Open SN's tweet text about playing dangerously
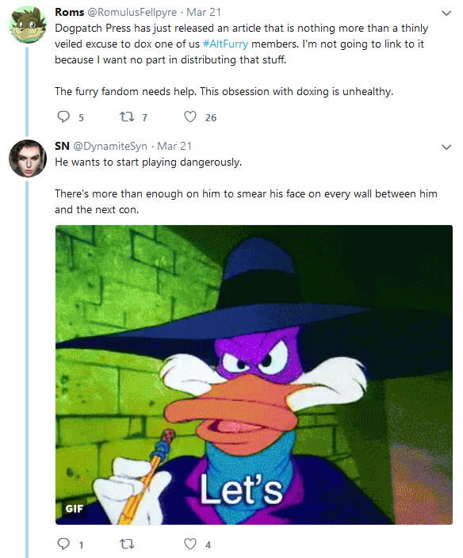 pos(148,162)
